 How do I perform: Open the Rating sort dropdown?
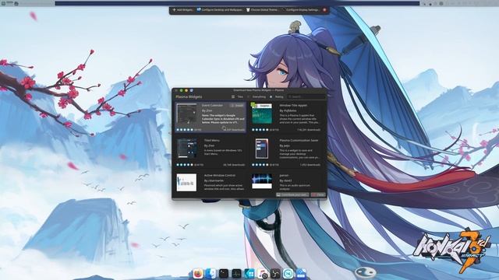[x=277, y=96]
